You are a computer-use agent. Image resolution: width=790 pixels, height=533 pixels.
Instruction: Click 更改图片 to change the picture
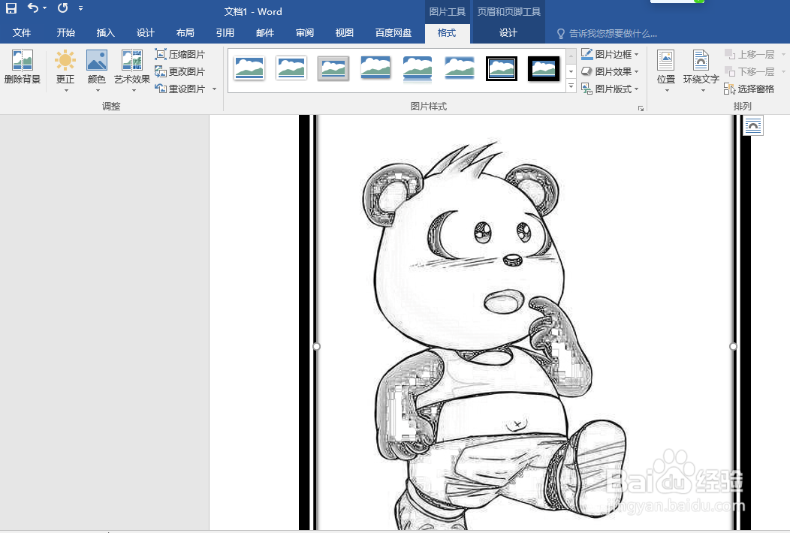tap(180, 71)
